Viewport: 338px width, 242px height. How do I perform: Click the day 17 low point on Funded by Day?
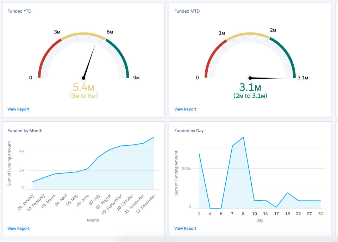point(276,206)
